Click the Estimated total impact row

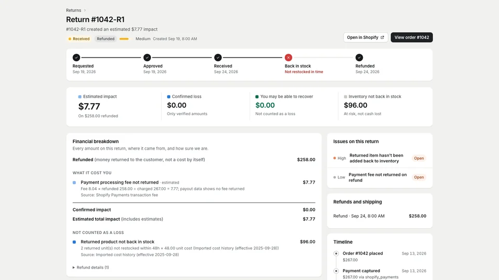point(194,219)
